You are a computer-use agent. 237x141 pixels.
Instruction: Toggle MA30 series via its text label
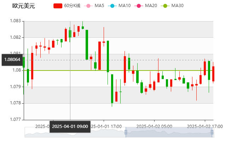pos(177,6)
